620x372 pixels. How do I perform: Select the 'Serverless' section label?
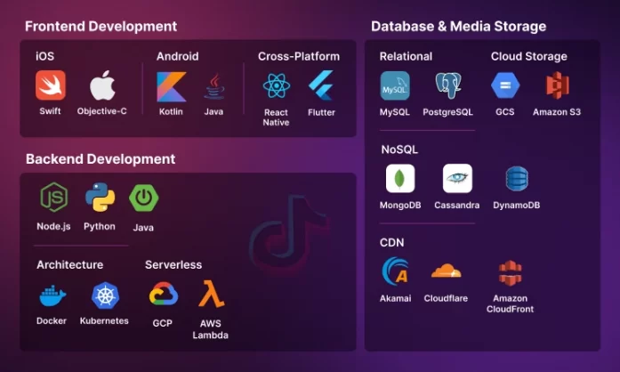point(173,264)
